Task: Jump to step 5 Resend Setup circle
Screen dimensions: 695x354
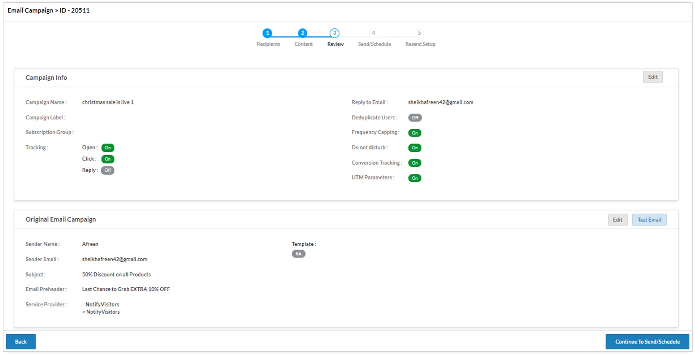Action: tap(419, 33)
